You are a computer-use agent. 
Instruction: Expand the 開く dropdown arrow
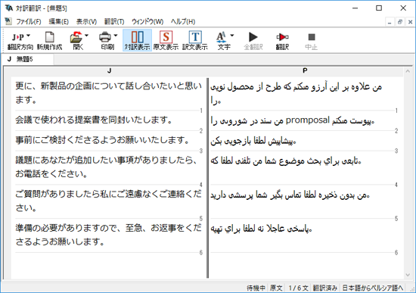pos(86,36)
